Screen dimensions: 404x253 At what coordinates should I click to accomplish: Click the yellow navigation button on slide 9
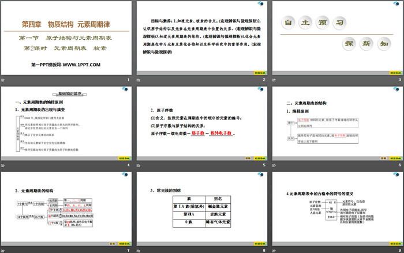(x=396, y=244)
